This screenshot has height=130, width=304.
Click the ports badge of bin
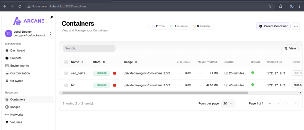pos(297,85)
